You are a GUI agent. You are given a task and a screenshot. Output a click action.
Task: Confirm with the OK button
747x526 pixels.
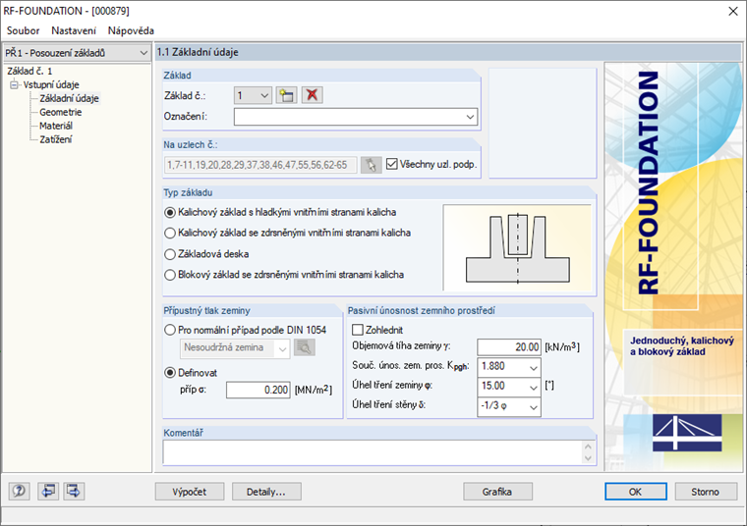pyautogui.click(x=636, y=492)
